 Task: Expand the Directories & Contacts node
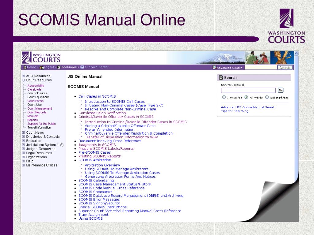tap(23, 137)
